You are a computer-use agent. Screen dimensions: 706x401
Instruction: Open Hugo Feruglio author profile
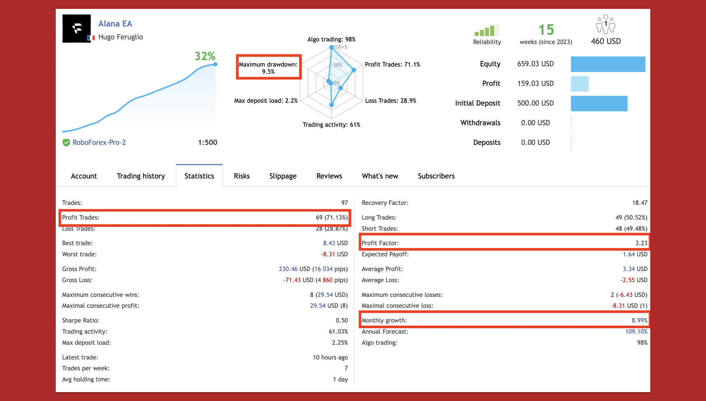(x=120, y=37)
